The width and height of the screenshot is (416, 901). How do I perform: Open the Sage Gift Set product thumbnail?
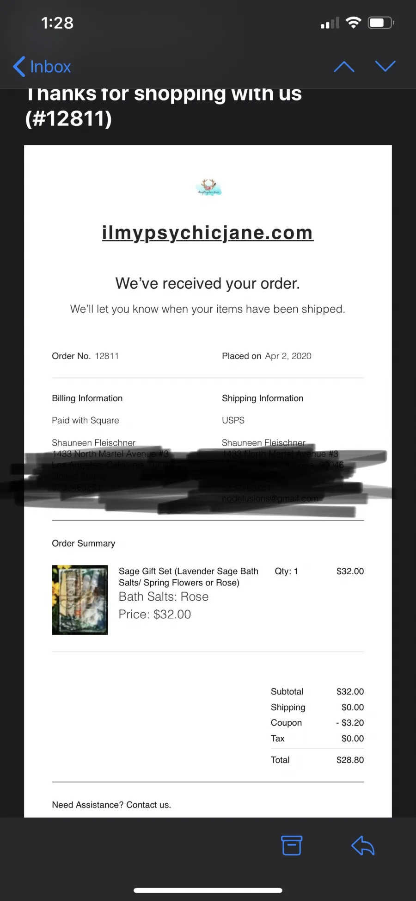click(x=80, y=600)
